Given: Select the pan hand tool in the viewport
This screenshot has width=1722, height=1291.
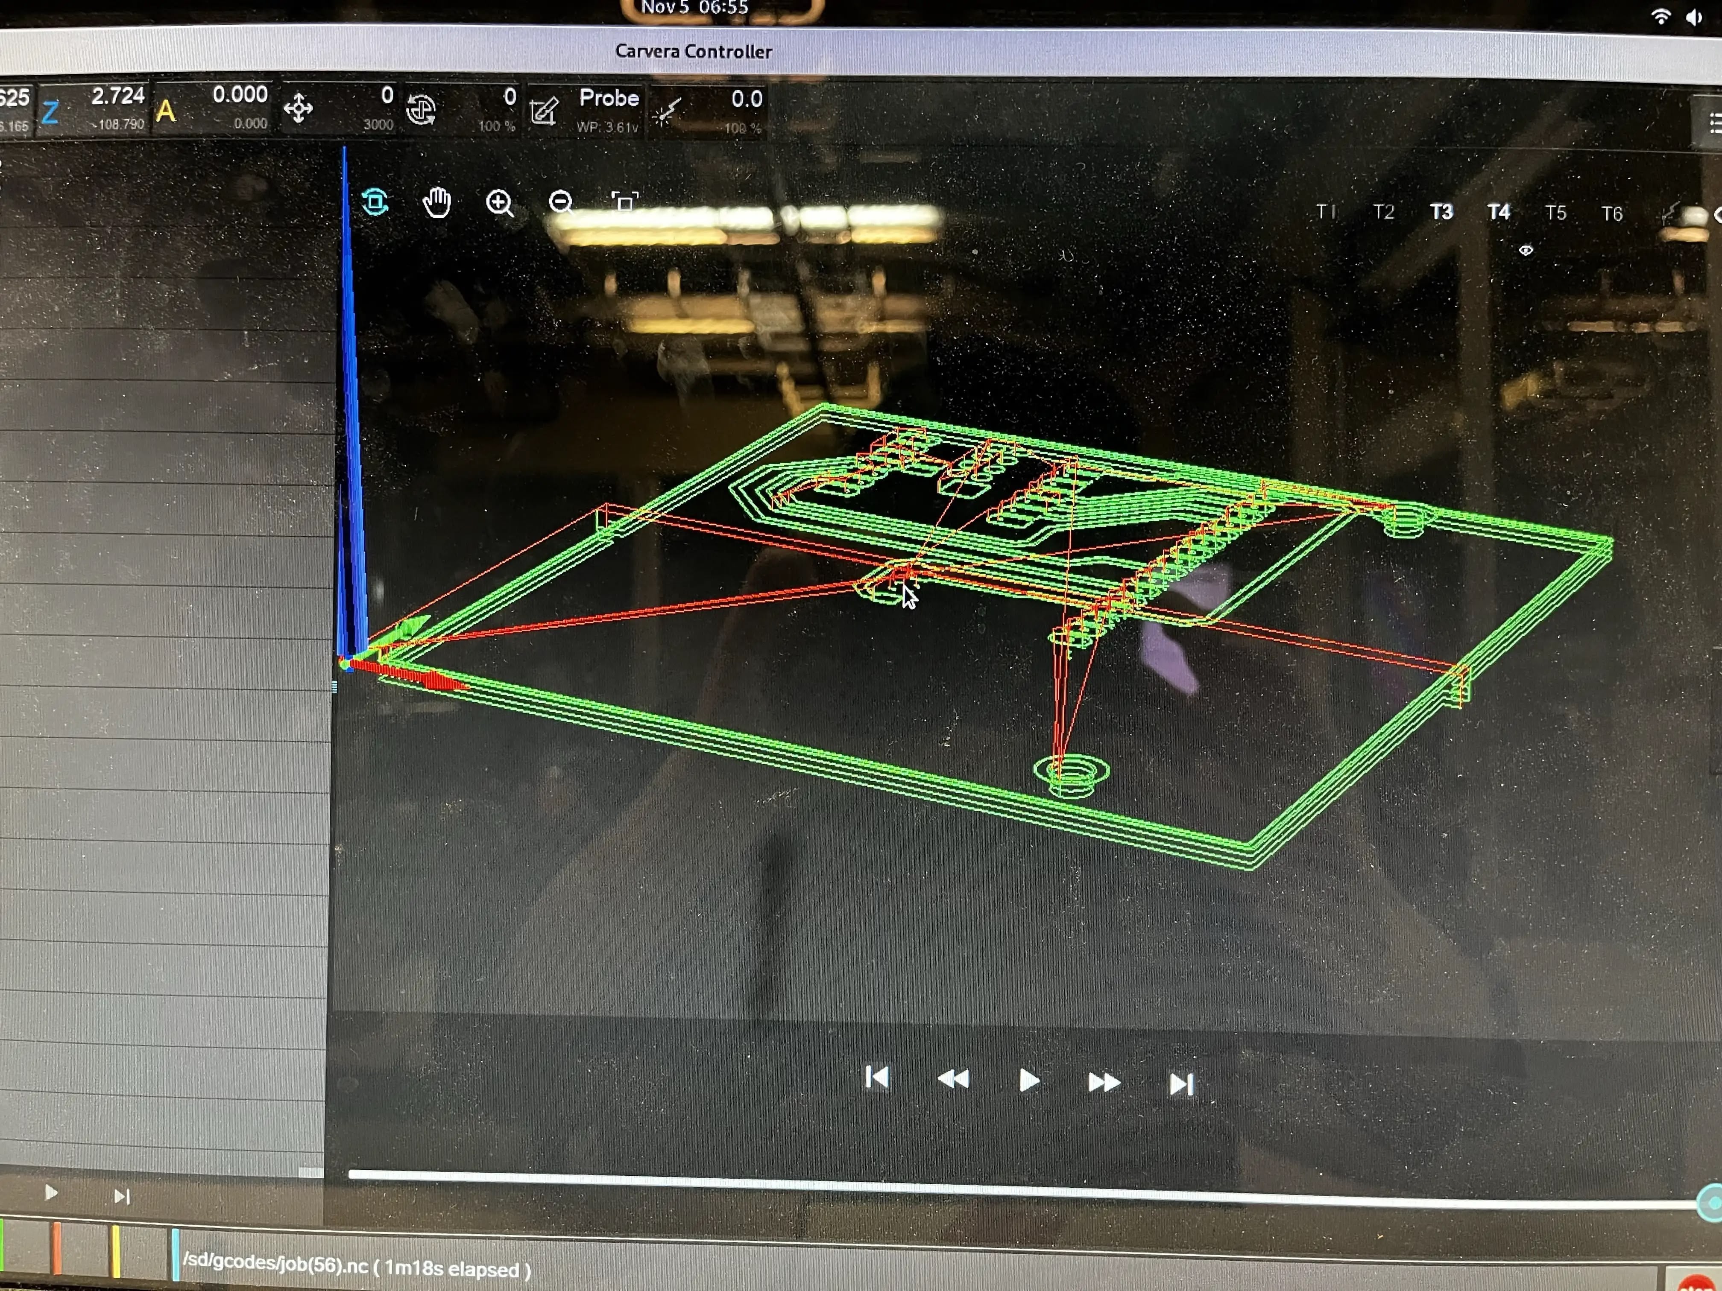Looking at the screenshot, I should click(437, 202).
